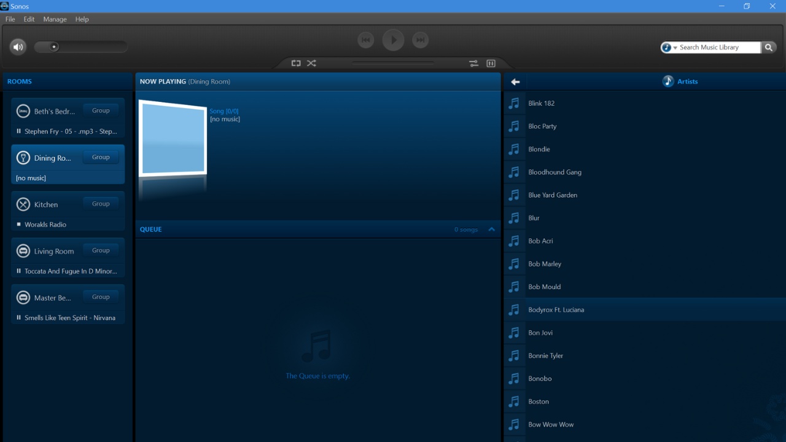The image size is (786, 442).
Task: Click the QUEUE header label
Action: coord(150,230)
